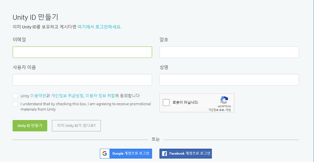
Task: Click the green 'Unity ID 만들기' button
Action: pyautogui.click(x=30, y=126)
